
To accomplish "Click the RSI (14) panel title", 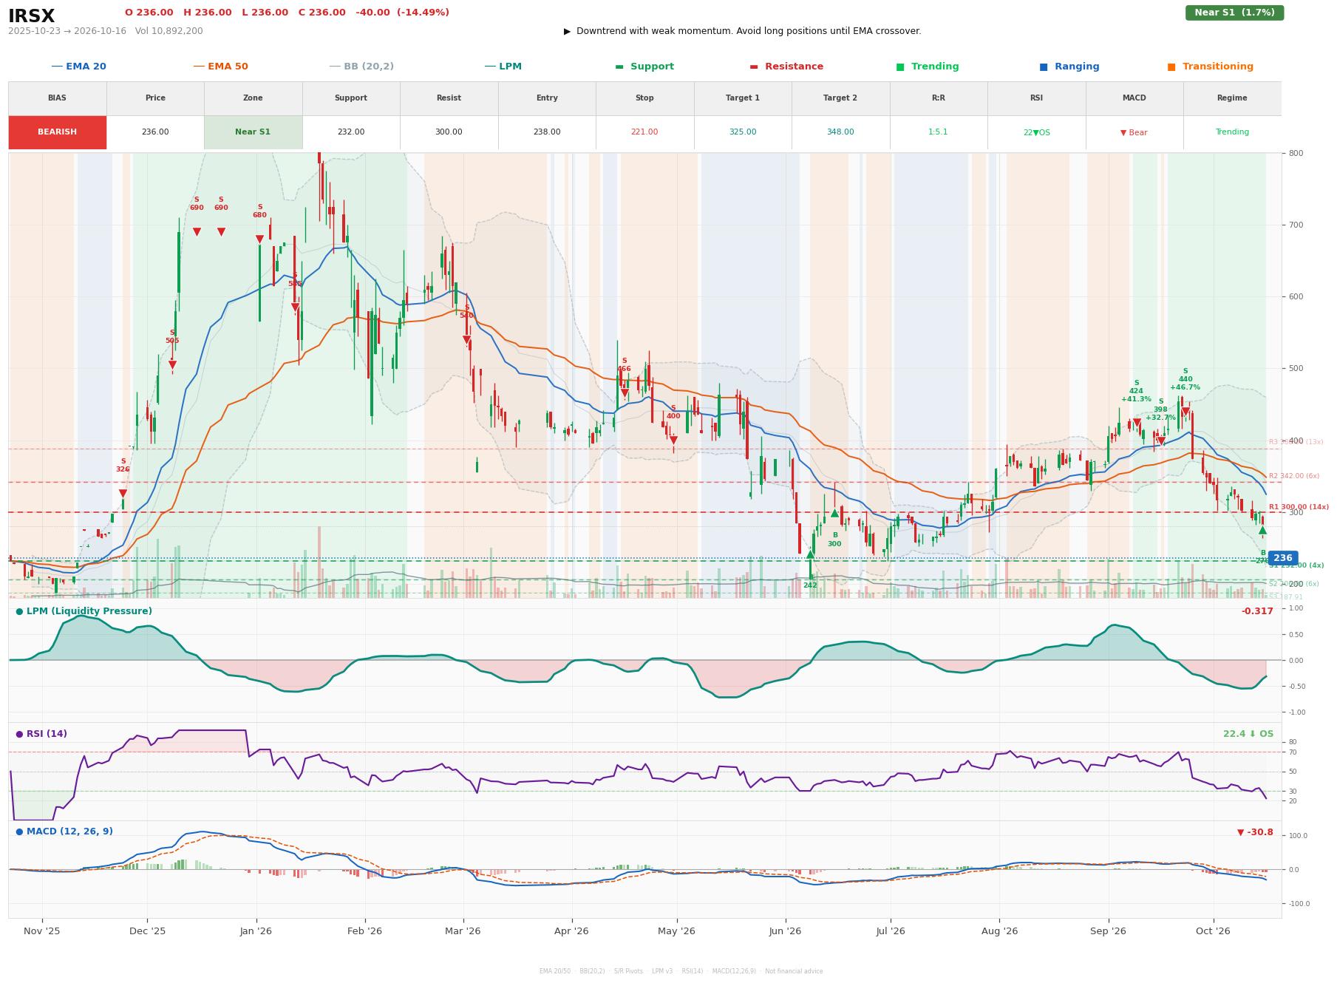I will point(47,734).
